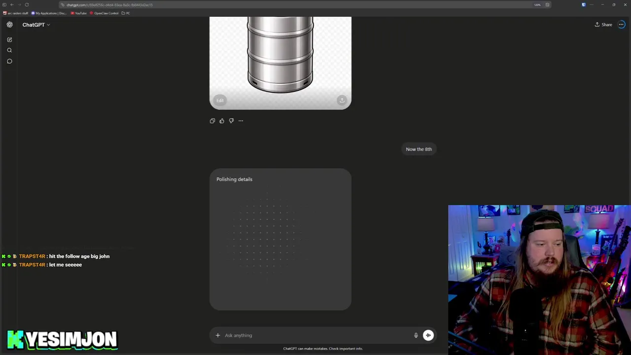Click the Bitwarden shield extension icon

[584, 5]
